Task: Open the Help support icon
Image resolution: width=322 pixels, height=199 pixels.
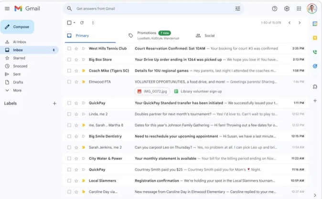Action: click(x=275, y=9)
